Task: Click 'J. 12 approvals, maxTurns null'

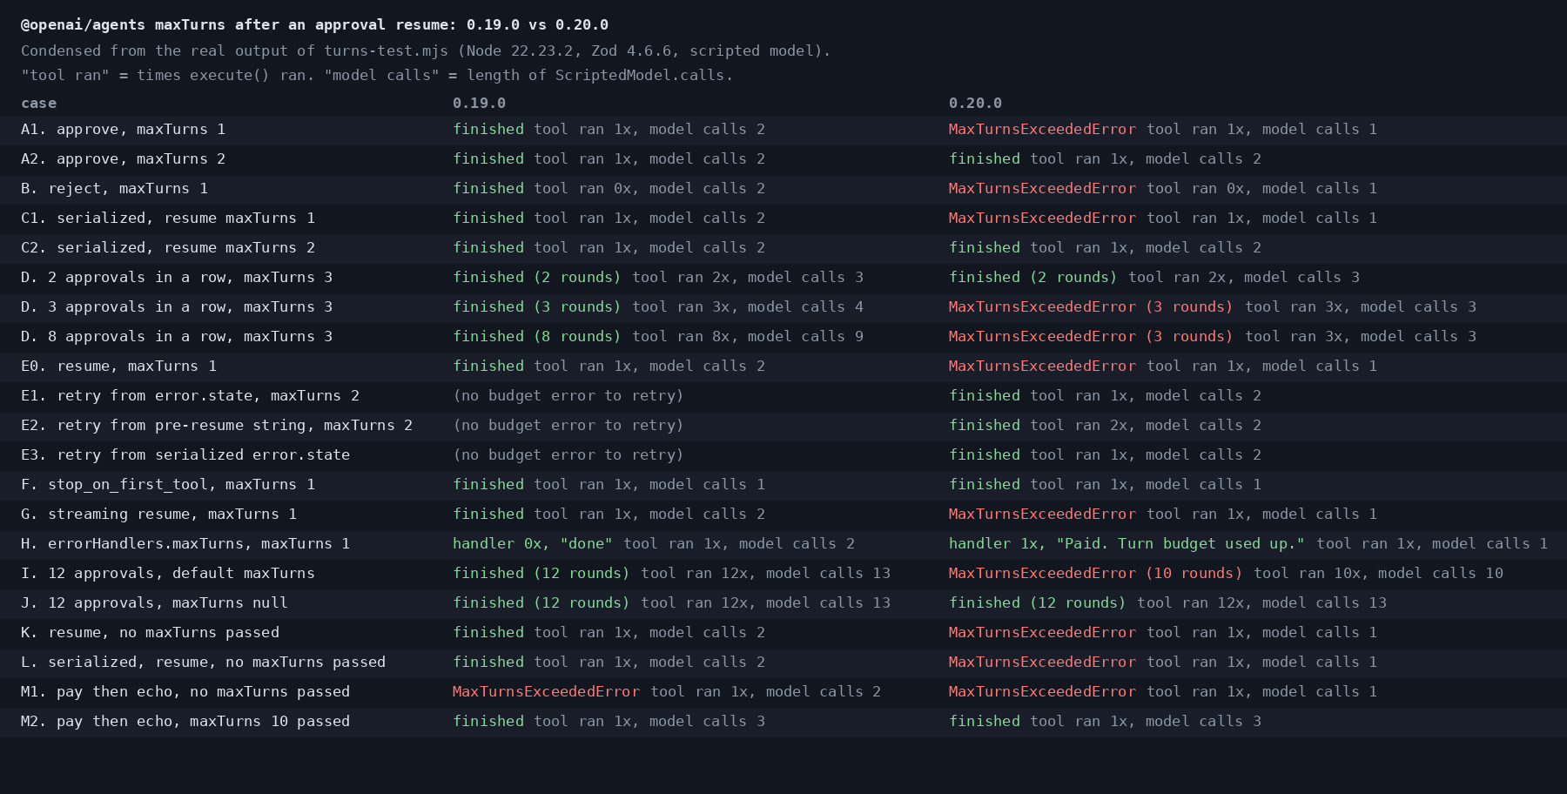Action: 154,602
